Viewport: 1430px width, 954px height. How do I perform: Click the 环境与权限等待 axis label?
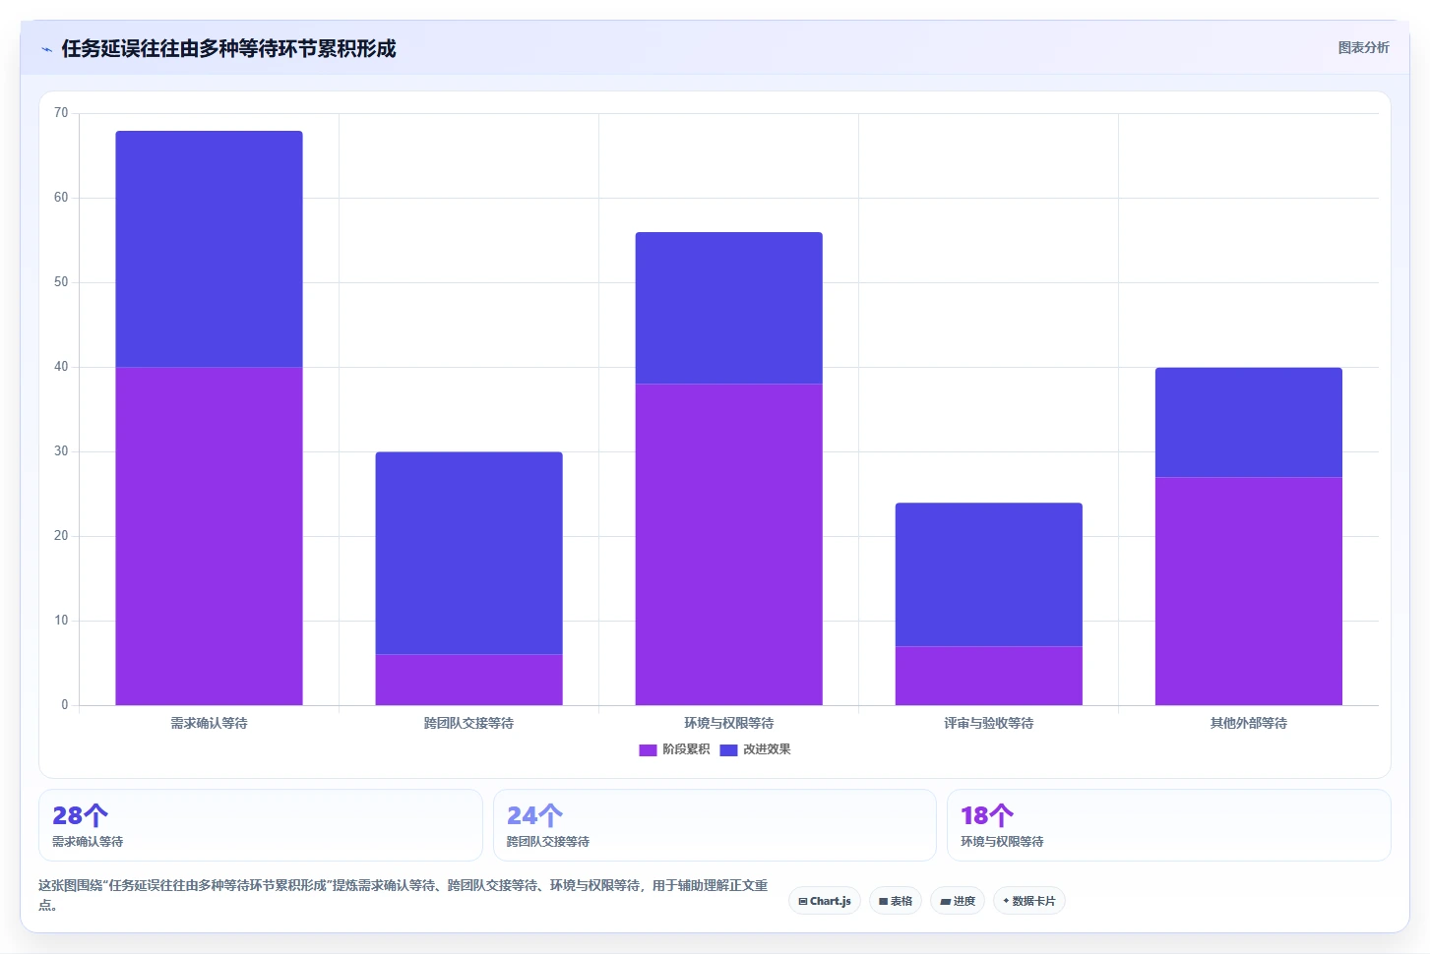tap(728, 723)
